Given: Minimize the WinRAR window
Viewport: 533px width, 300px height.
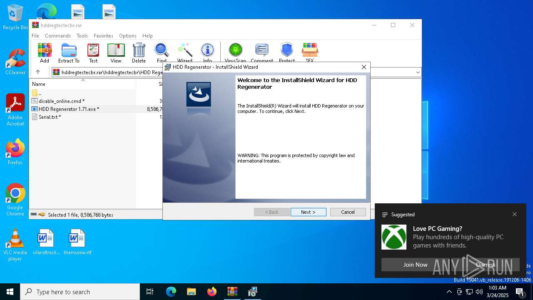Looking at the screenshot, I should pos(374,25).
